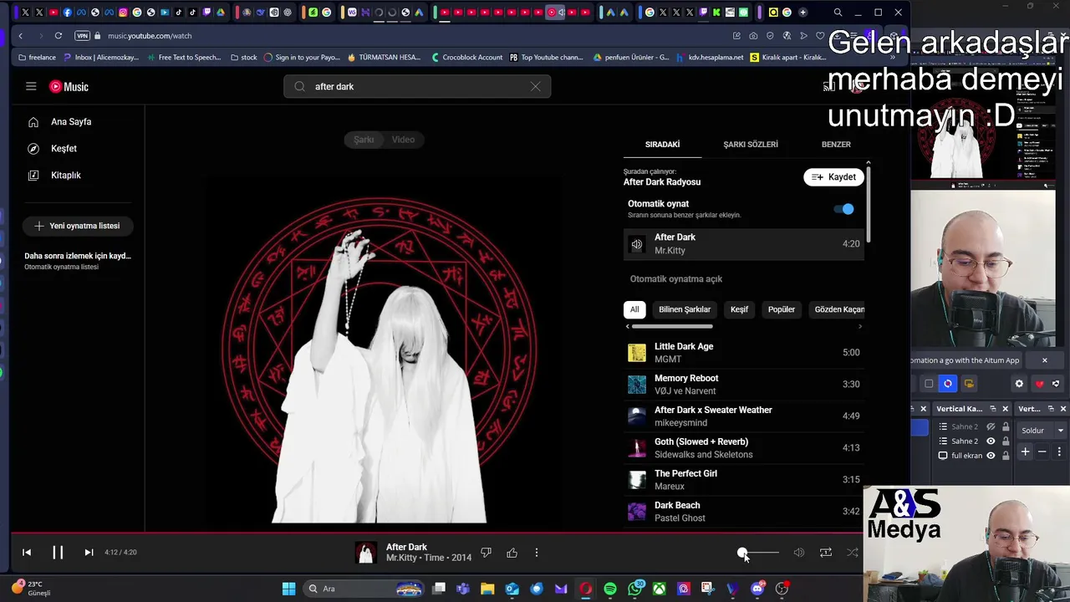Clear the 'after dark' search text
Image resolution: width=1070 pixels, height=602 pixels.
click(x=535, y=86)
